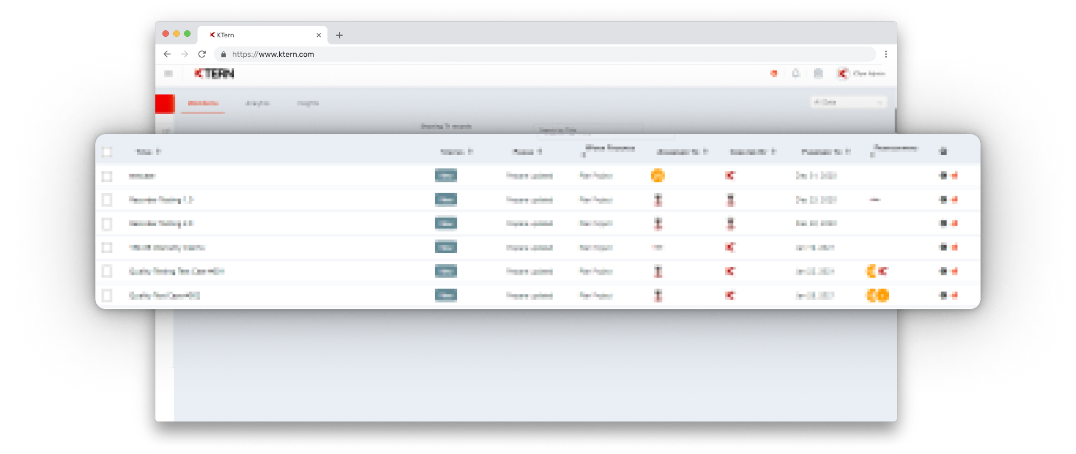Open the user profile avatar in header

842,74
